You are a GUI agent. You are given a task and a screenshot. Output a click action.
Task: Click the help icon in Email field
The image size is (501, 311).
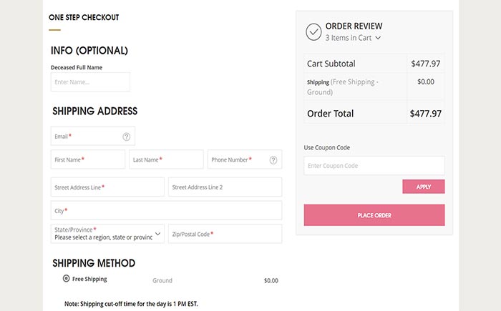point(127,137)
